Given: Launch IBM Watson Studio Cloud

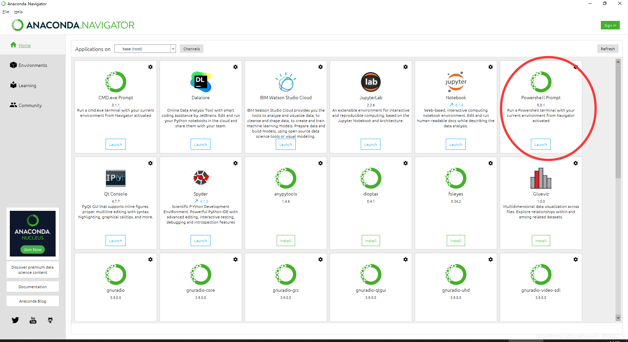Looking at the screenshot, I should click(286, 145).
